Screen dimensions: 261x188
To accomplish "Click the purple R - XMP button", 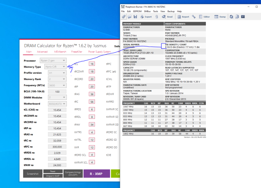I will [x=97, y=174].
